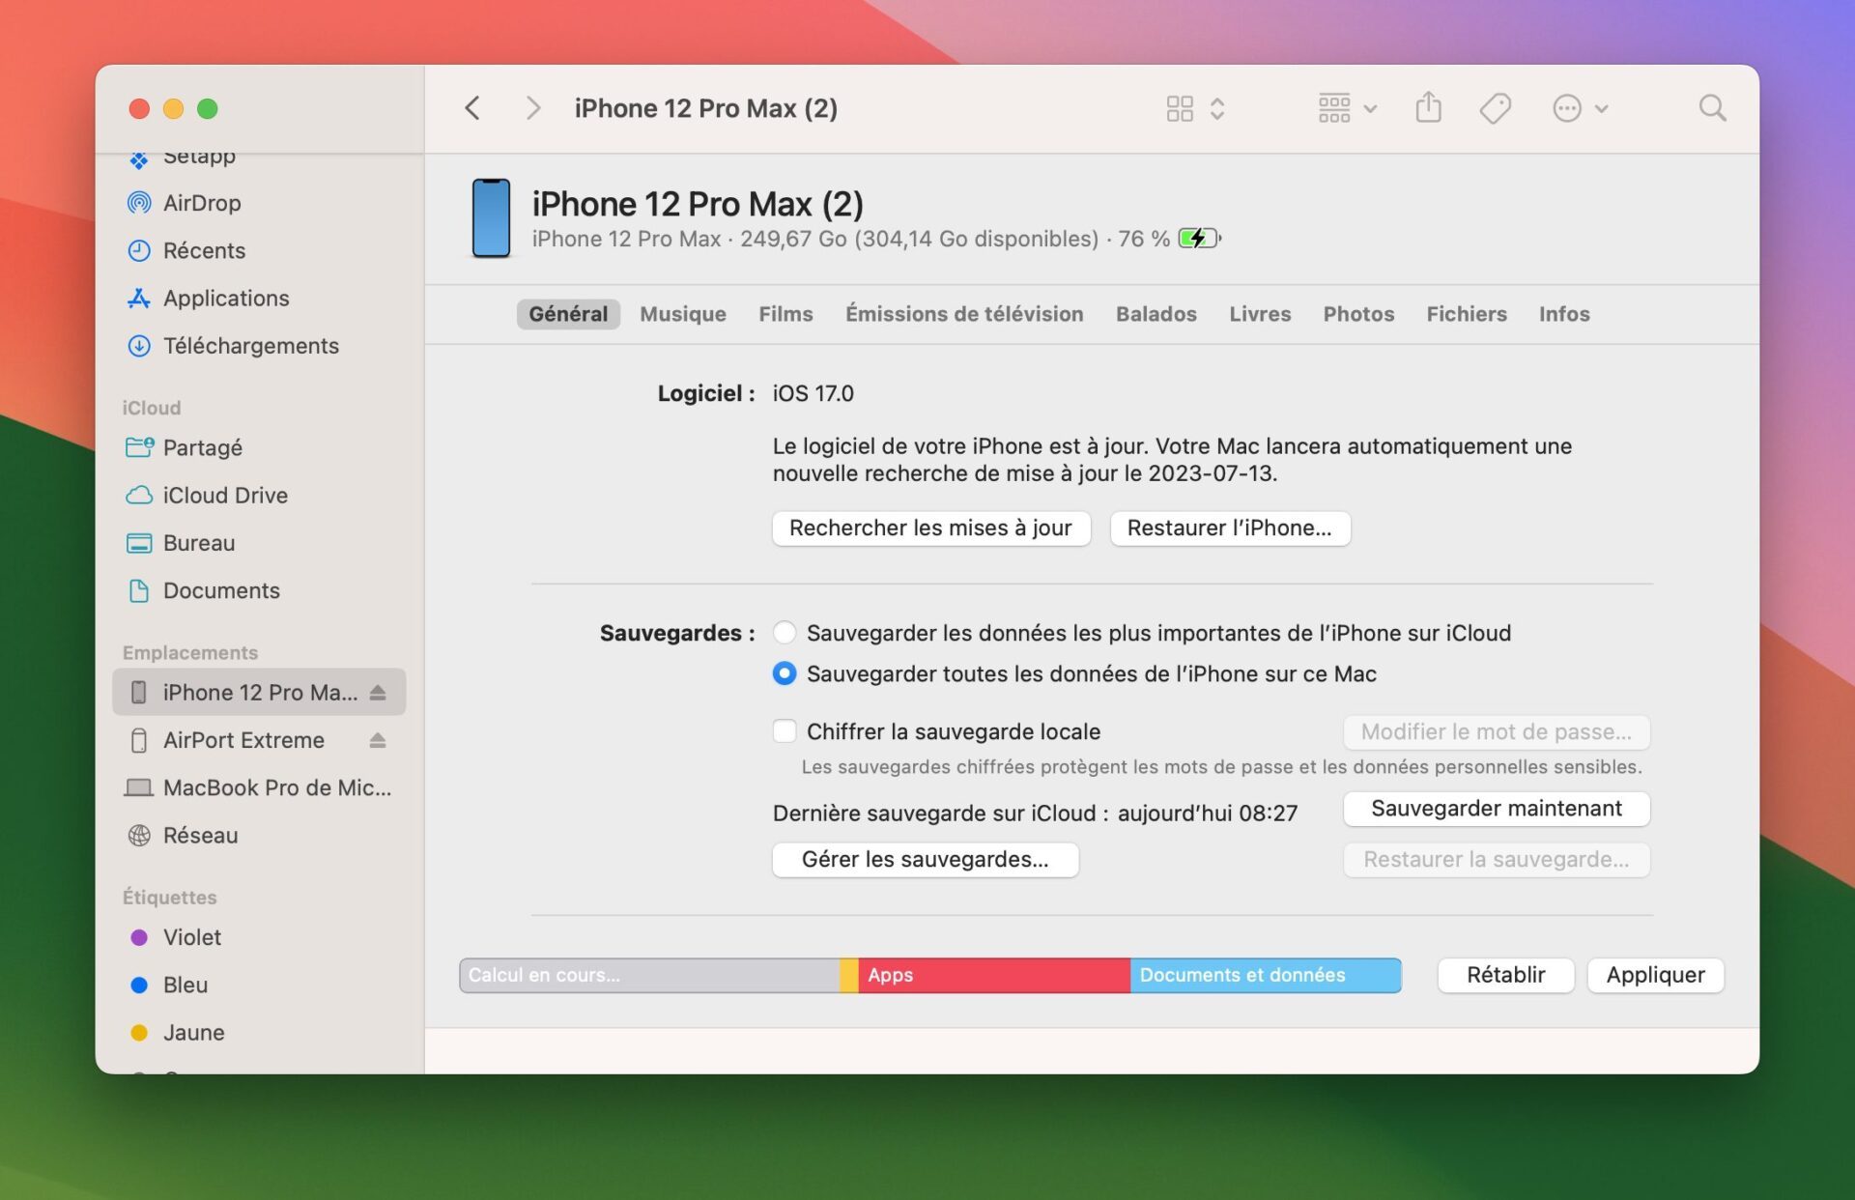Click the red close window button
Screen dimensions: 1855x1200
click(x=139, y=108)
